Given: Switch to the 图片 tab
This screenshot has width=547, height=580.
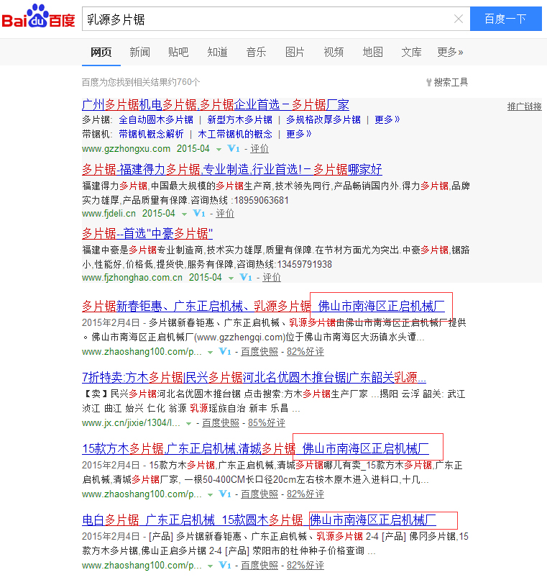Looking at the screenshot, I should pos(295,52).
